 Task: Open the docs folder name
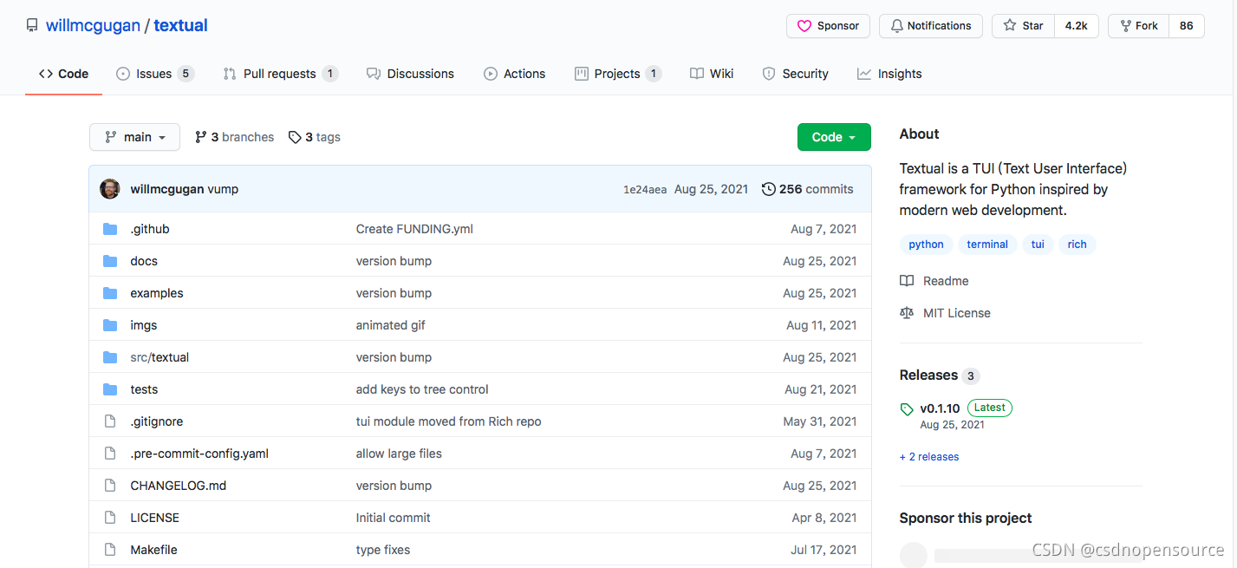144,261
